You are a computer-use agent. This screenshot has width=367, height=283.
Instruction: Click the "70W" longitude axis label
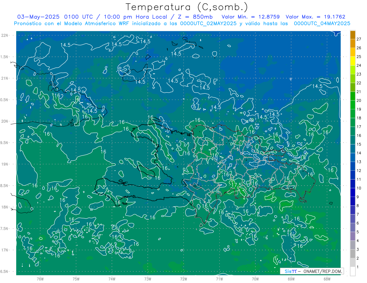coord(255,279)
